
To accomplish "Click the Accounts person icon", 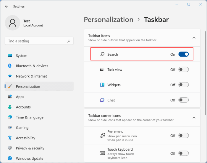I will tap(10, 107).
